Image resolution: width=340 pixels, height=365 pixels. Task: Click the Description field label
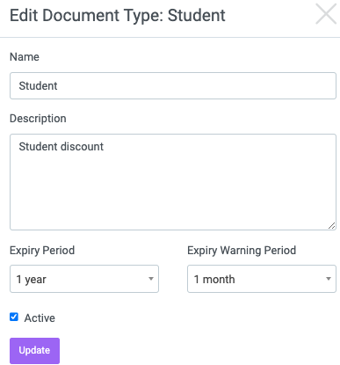pos(38,119)
